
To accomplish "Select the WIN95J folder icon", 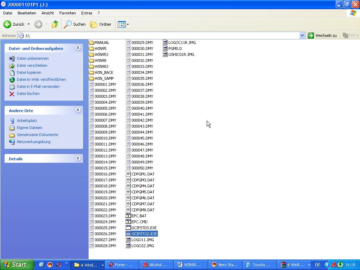I will [91, 54].
